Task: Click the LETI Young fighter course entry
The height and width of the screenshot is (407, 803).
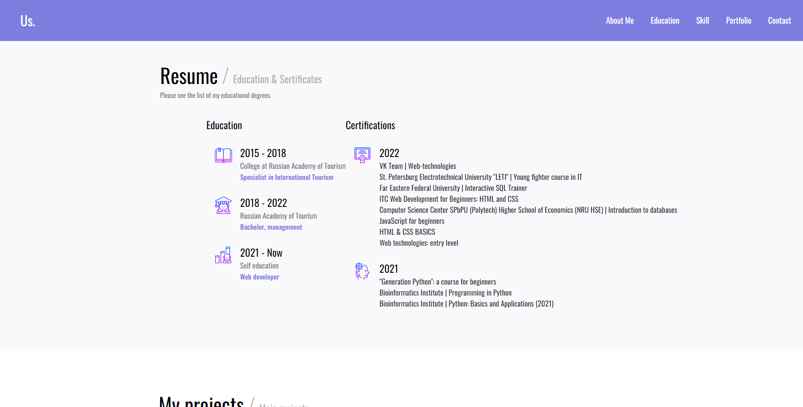Action: (x=481, y=177)
